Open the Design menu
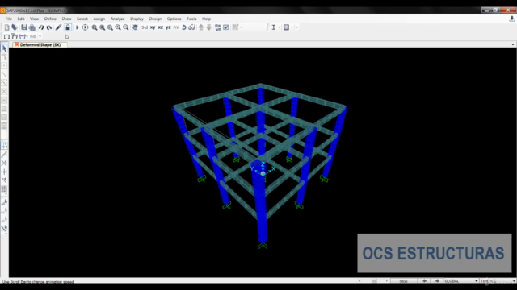The height and width of the screenshot is (290, 517). point(155,19)
